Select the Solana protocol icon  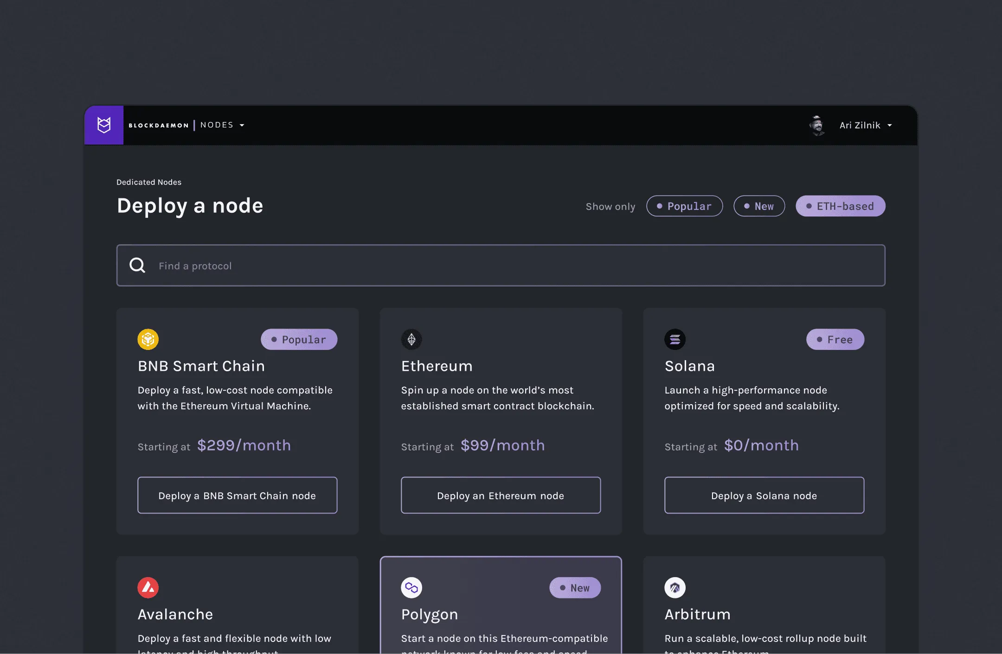pyautogui.click(x=675, y=339)
